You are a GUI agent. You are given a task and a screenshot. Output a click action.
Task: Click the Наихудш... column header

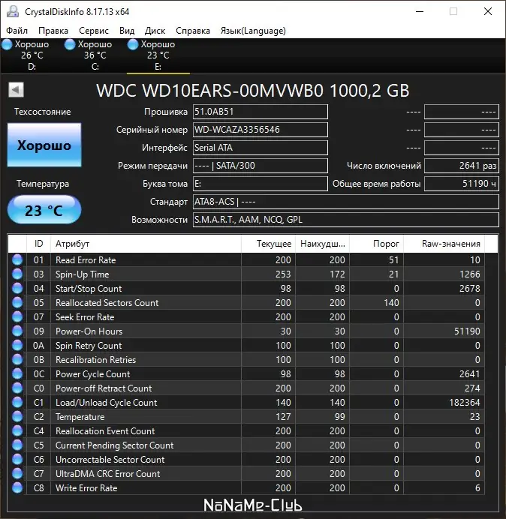322,244
